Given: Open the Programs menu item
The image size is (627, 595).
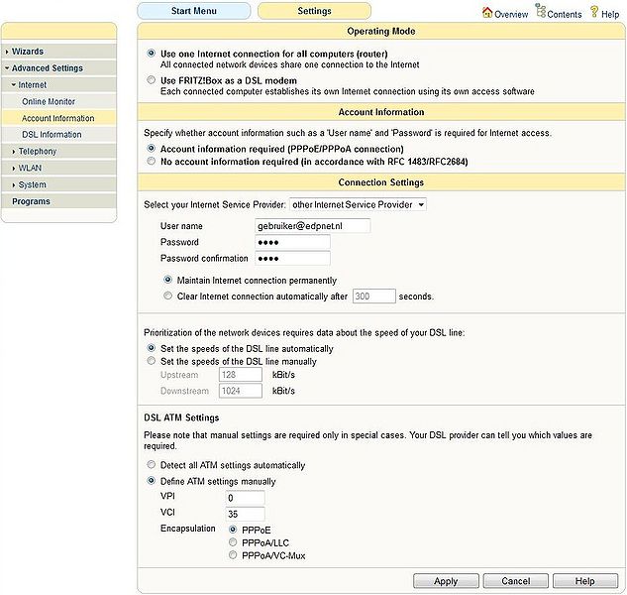Looking at the screenshot, I should pyautogui.click(x=58, y=201).
